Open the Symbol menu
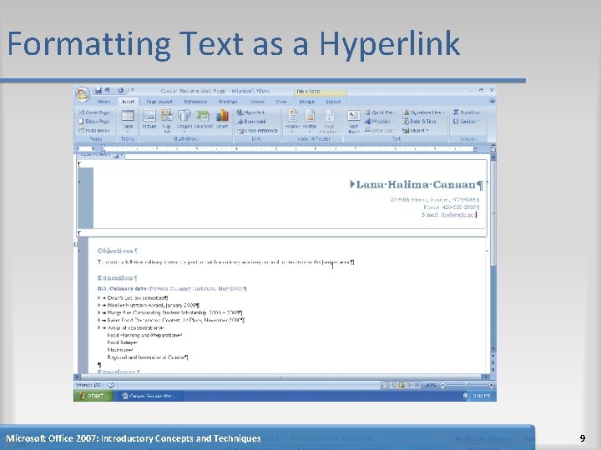This screenshot has width=601, height=450. pos(467,122)
